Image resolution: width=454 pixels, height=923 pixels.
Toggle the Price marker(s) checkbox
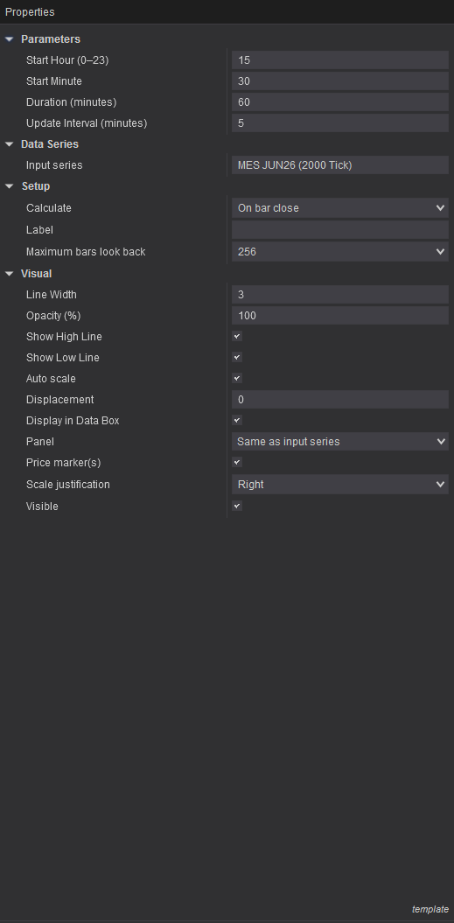[x=237, y=463]
